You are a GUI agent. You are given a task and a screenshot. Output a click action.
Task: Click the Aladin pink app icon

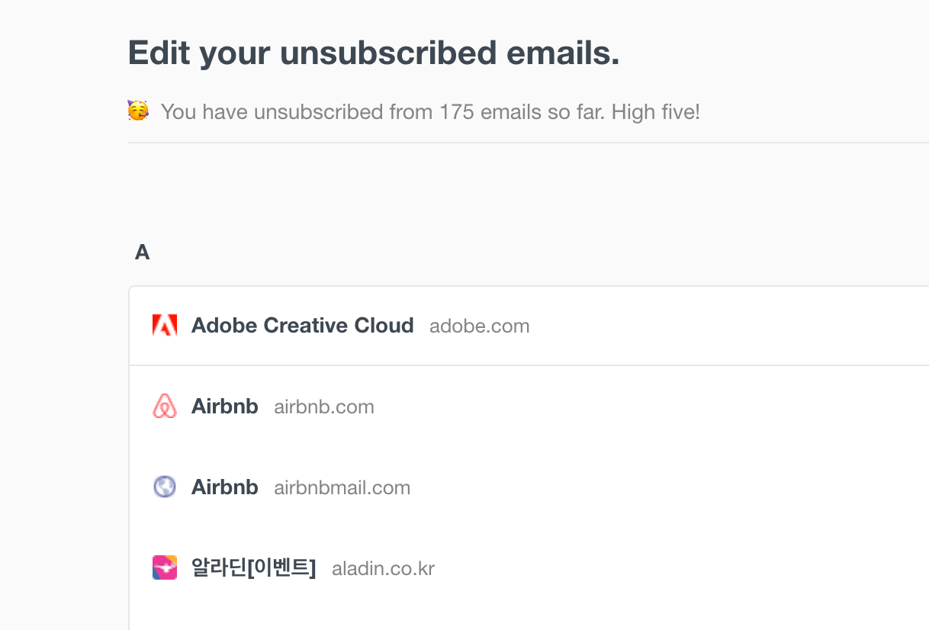pos(165,567)
